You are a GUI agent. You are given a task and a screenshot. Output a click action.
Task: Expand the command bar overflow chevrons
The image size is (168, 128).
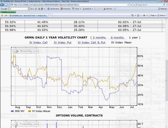[x=167, y=14]
